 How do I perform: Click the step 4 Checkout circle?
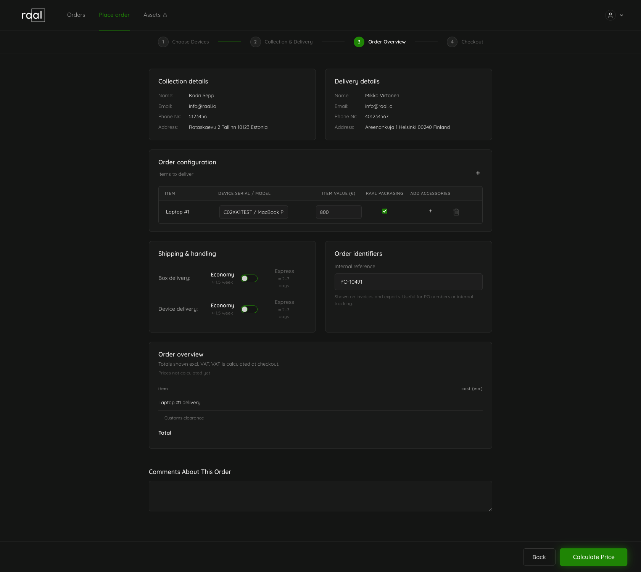[452, 42]
